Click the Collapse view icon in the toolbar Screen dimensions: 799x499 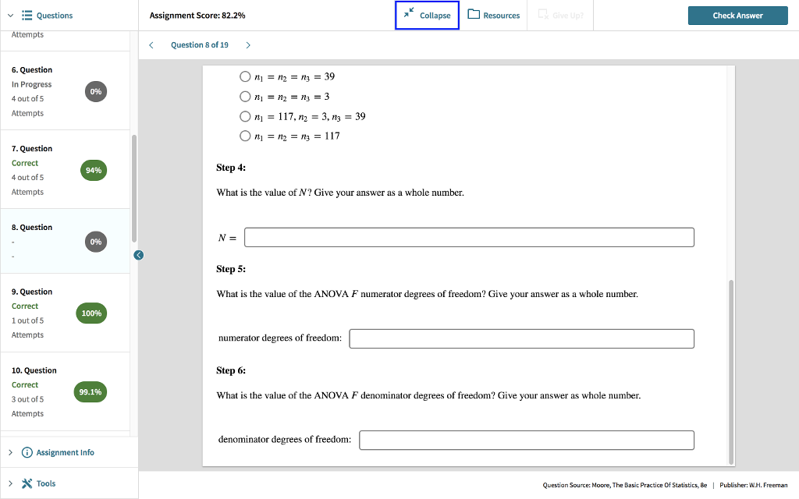coord(407,15)
